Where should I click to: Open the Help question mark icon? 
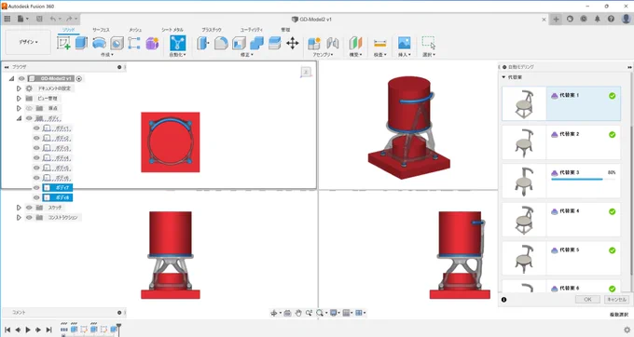[x=611, y=19]
